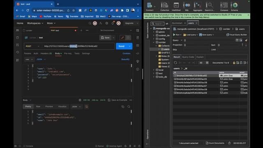Open Chrome extensions puzzle icon
Image resolution: width=263 pixels, height=148 pixels.
coord(122,10)
